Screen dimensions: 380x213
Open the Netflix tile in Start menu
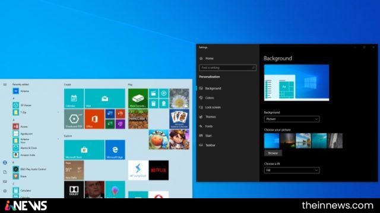point(159,170)
